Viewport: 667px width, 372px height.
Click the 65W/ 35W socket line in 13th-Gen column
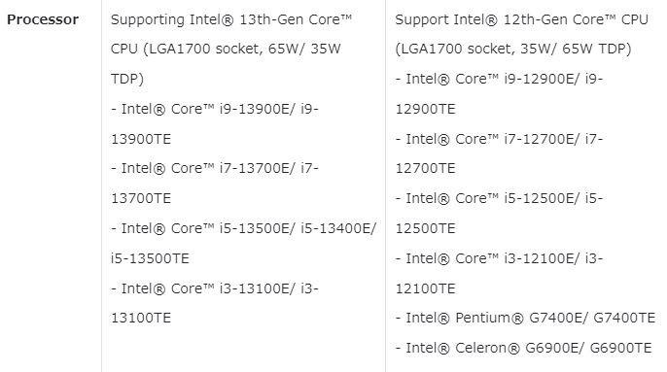pos(226,49)
